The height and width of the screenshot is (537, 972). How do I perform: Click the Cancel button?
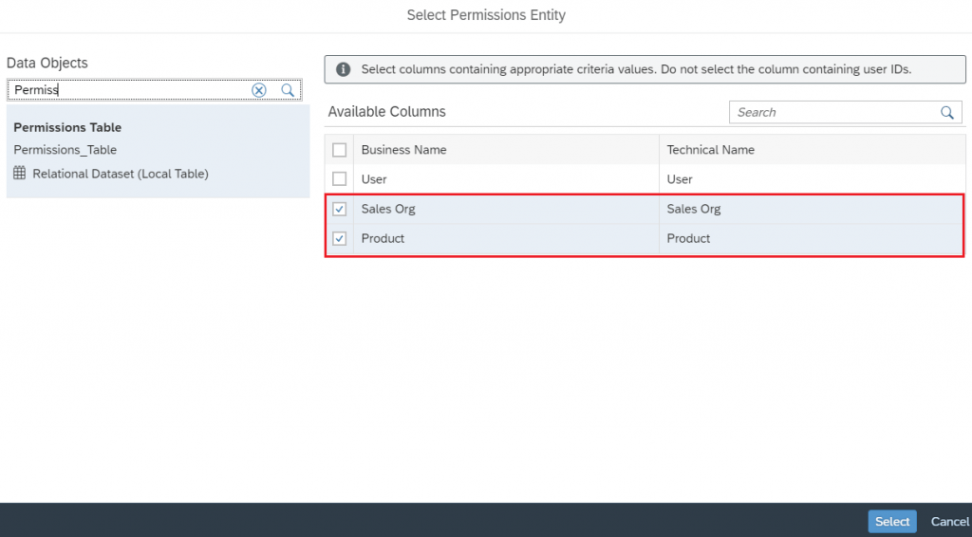click(949, 522)
